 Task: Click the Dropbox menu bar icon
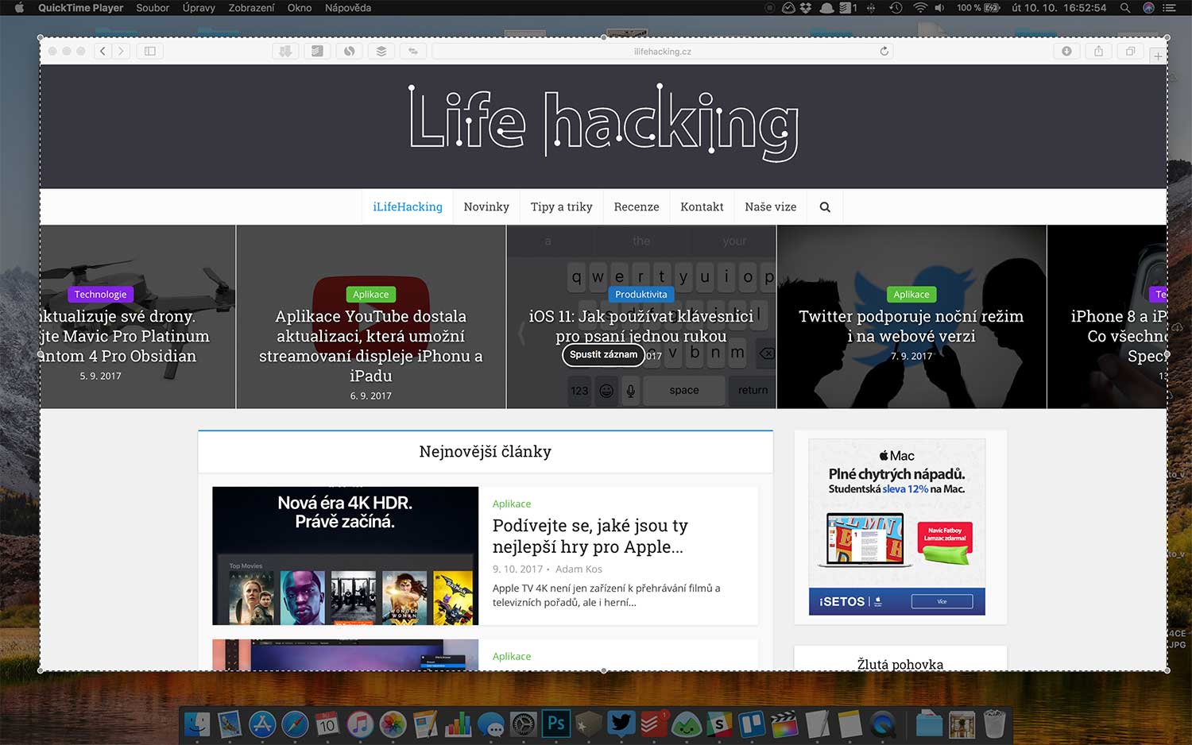807,8
